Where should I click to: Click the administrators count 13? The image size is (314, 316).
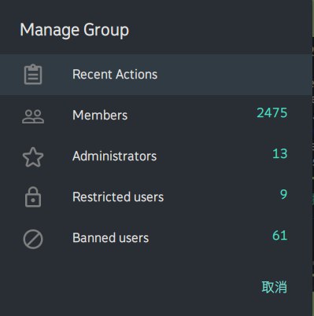[x=280, y=154]
